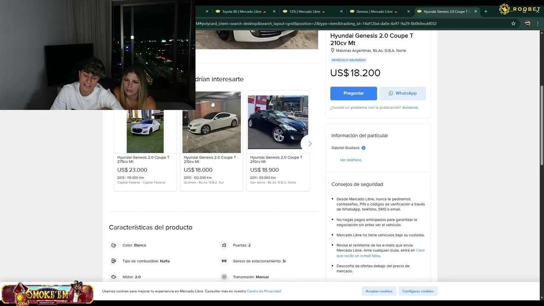This screenshot has width=544, height=306.
Task: Close the Genesis Mercado Libre tab
Action: click(408, 11)
